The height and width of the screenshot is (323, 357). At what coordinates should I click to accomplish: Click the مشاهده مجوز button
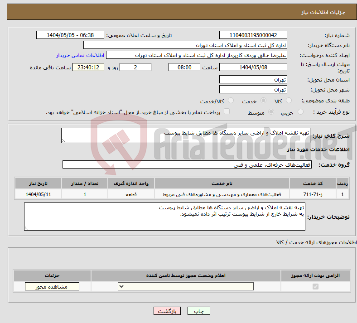[52, 287]
